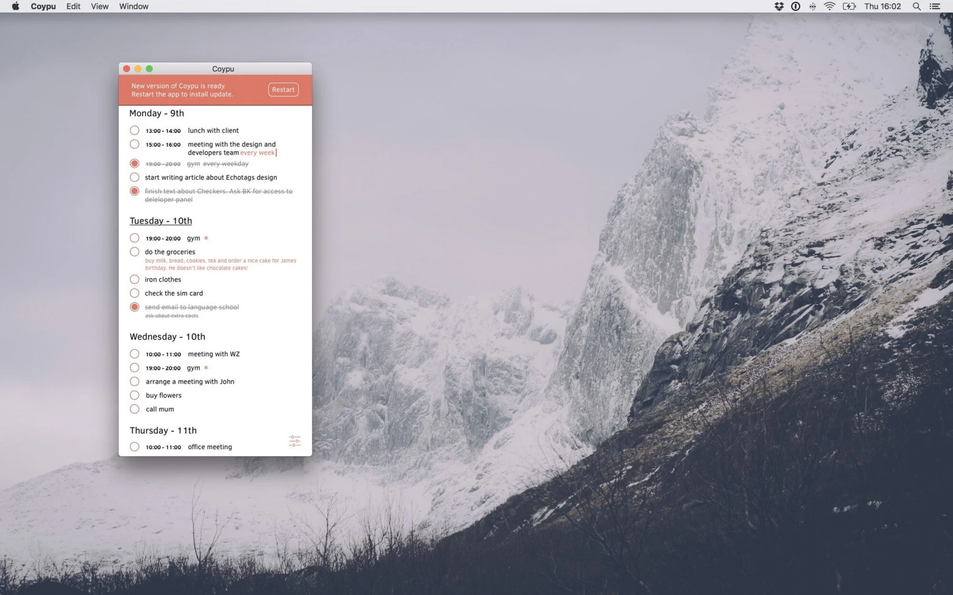Check off 'do the groceries'
953x595 pixels.
tap(134, 252)
